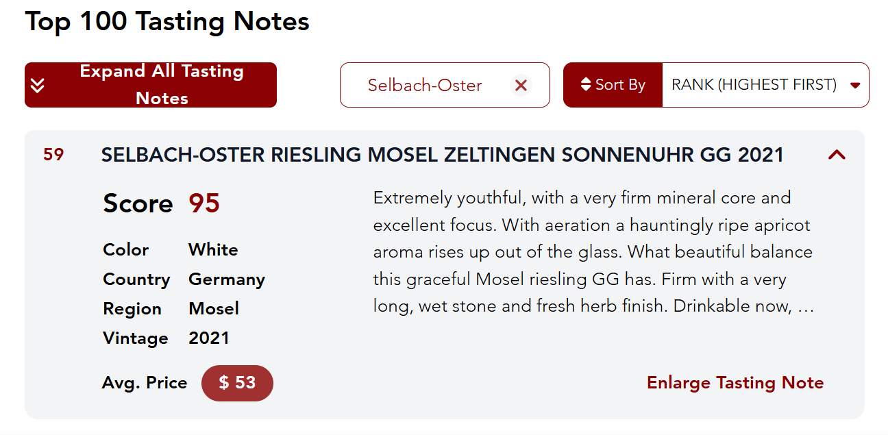Screen dimensions: 888x435
Task: Click the rank number 59
Action: [x=53, y=155]
